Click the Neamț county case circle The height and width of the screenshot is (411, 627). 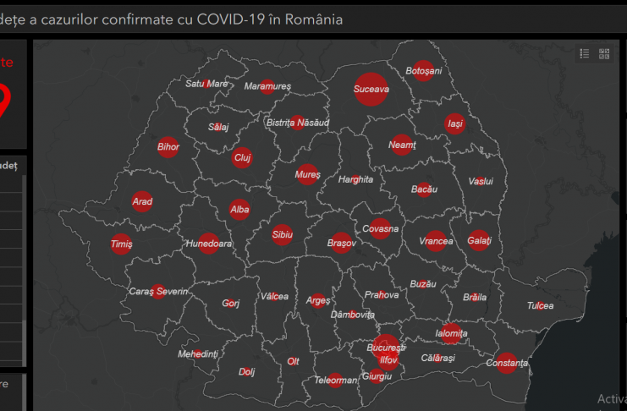[x=402, y=145]
